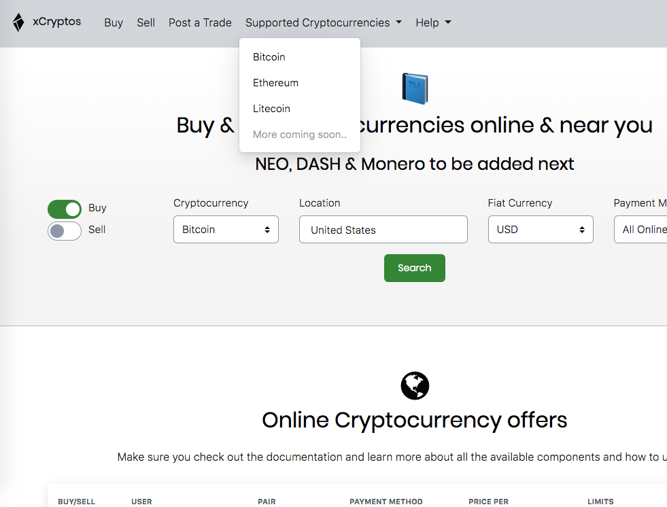This screenshot has height=507, width=667.
Task: Click the chevron next to Supported Cryptocurrencies
Action: coord(398,22)
